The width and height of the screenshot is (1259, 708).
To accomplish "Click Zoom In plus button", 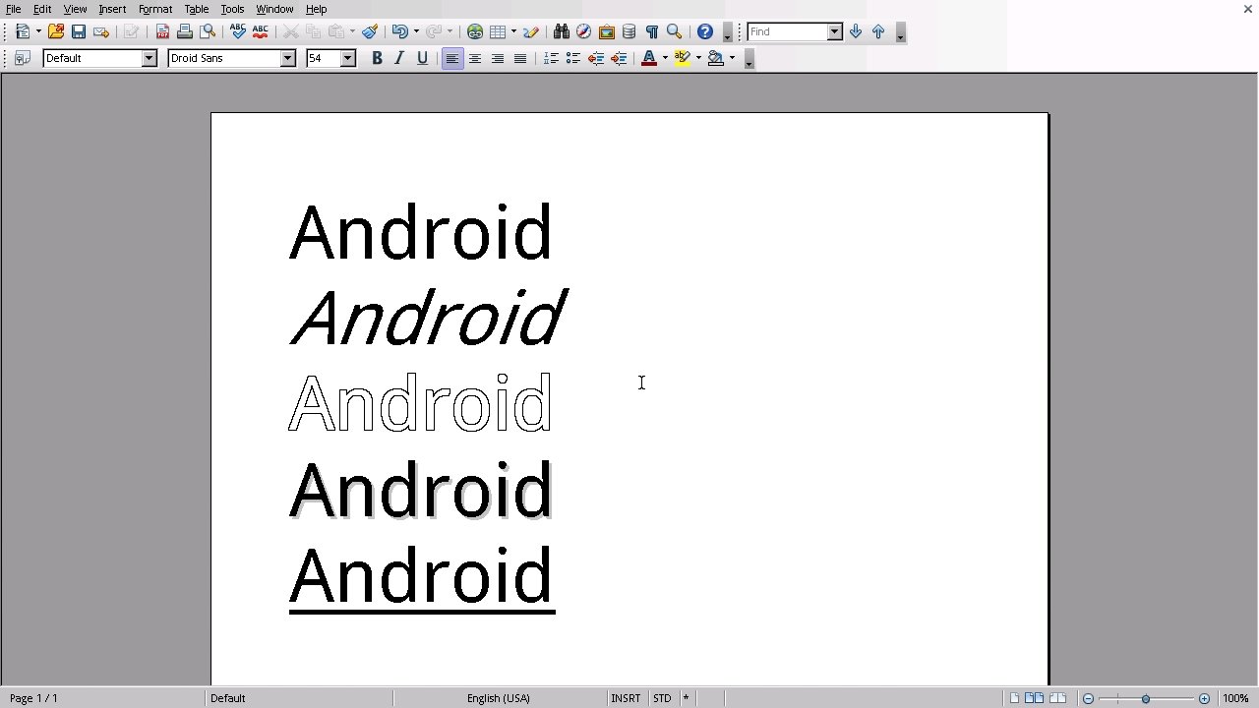I will pos(1204,698).
